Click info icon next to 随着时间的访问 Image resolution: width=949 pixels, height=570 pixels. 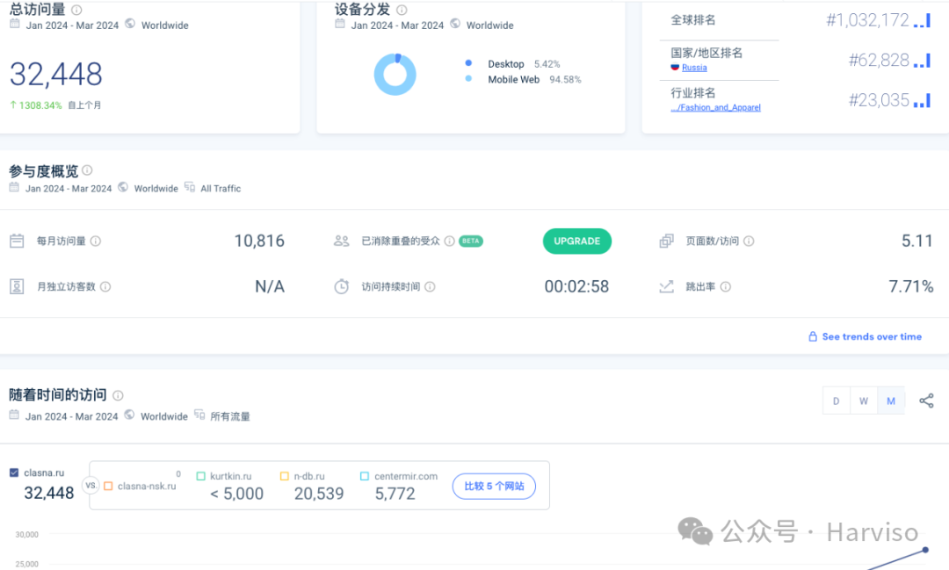(x=118, y=396)
